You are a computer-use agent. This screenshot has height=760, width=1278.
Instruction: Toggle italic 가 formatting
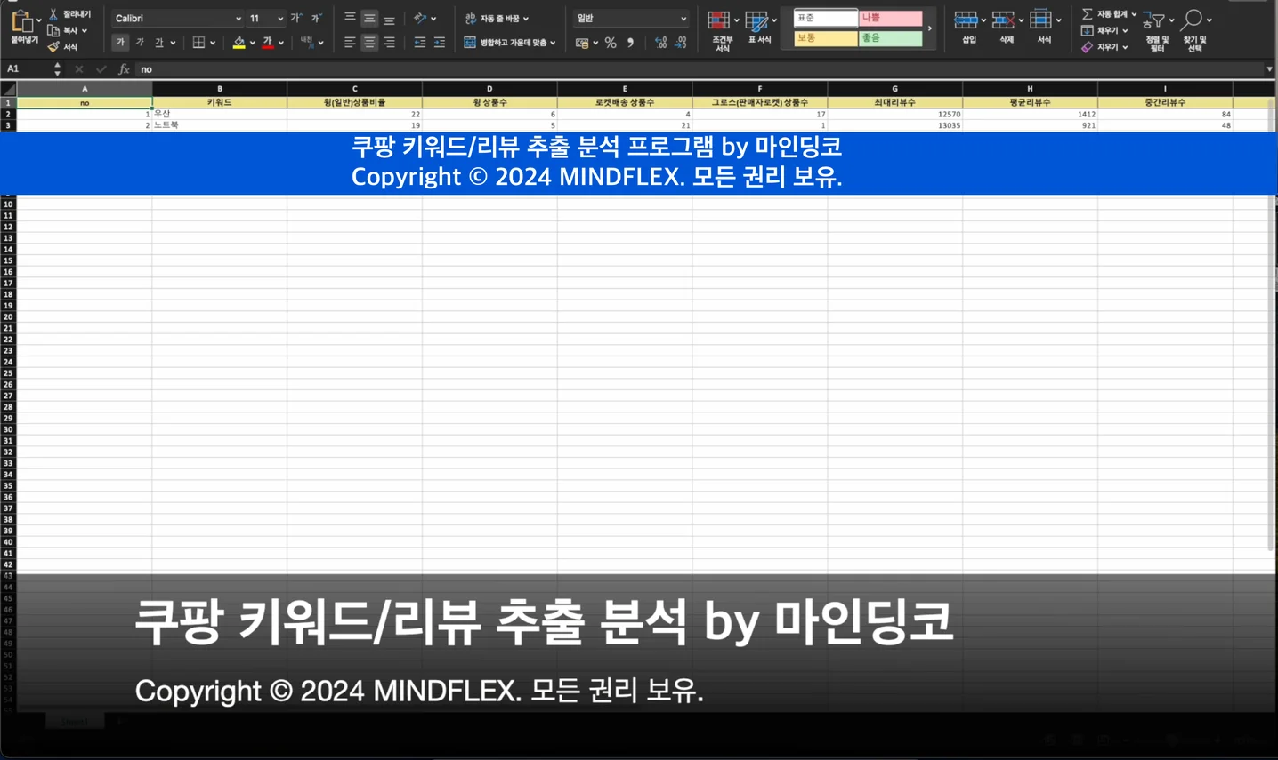pyautogui.click(x=140, y=42)
